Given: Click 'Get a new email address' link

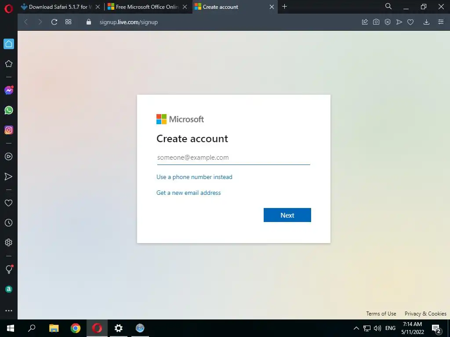Looking at the screenshot, I should click(189, 193).
